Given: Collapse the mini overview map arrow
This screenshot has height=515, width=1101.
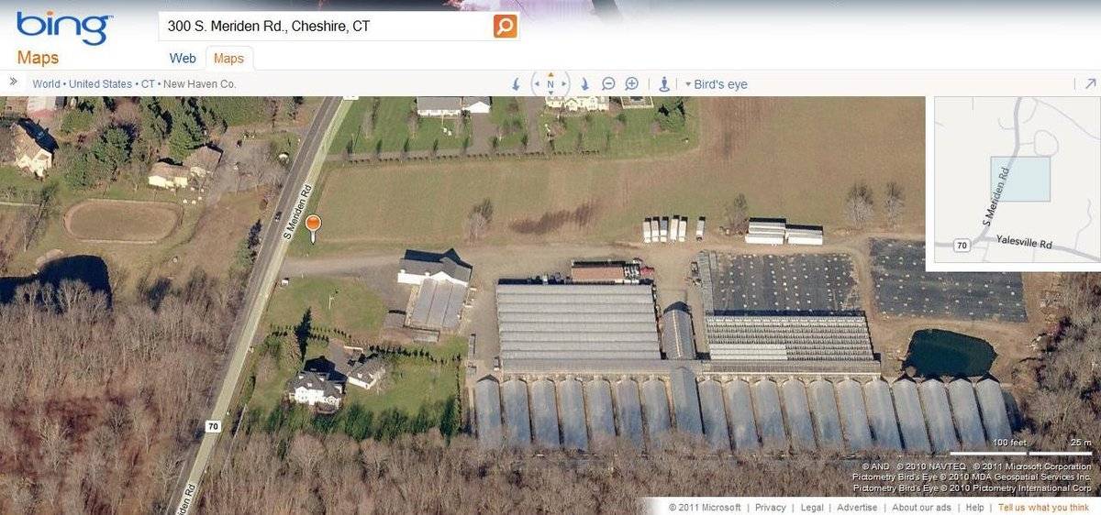Looking at the screenshot, I should pos(1090,83).
